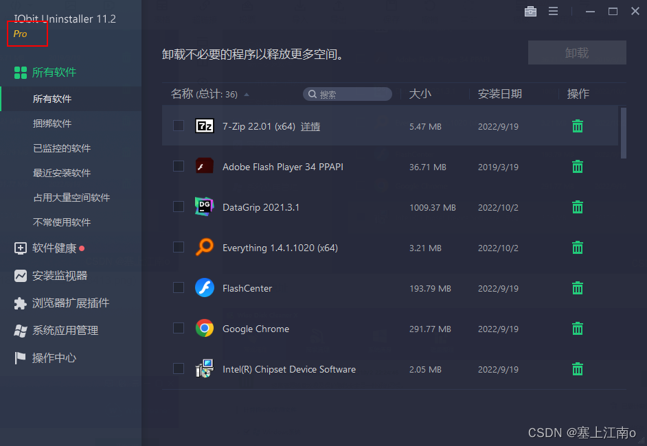647x446 pixels.
Task: Click the trash icon for DataGrip 2021.3.1
Action: pyautogui.click(x=577, y=207)
